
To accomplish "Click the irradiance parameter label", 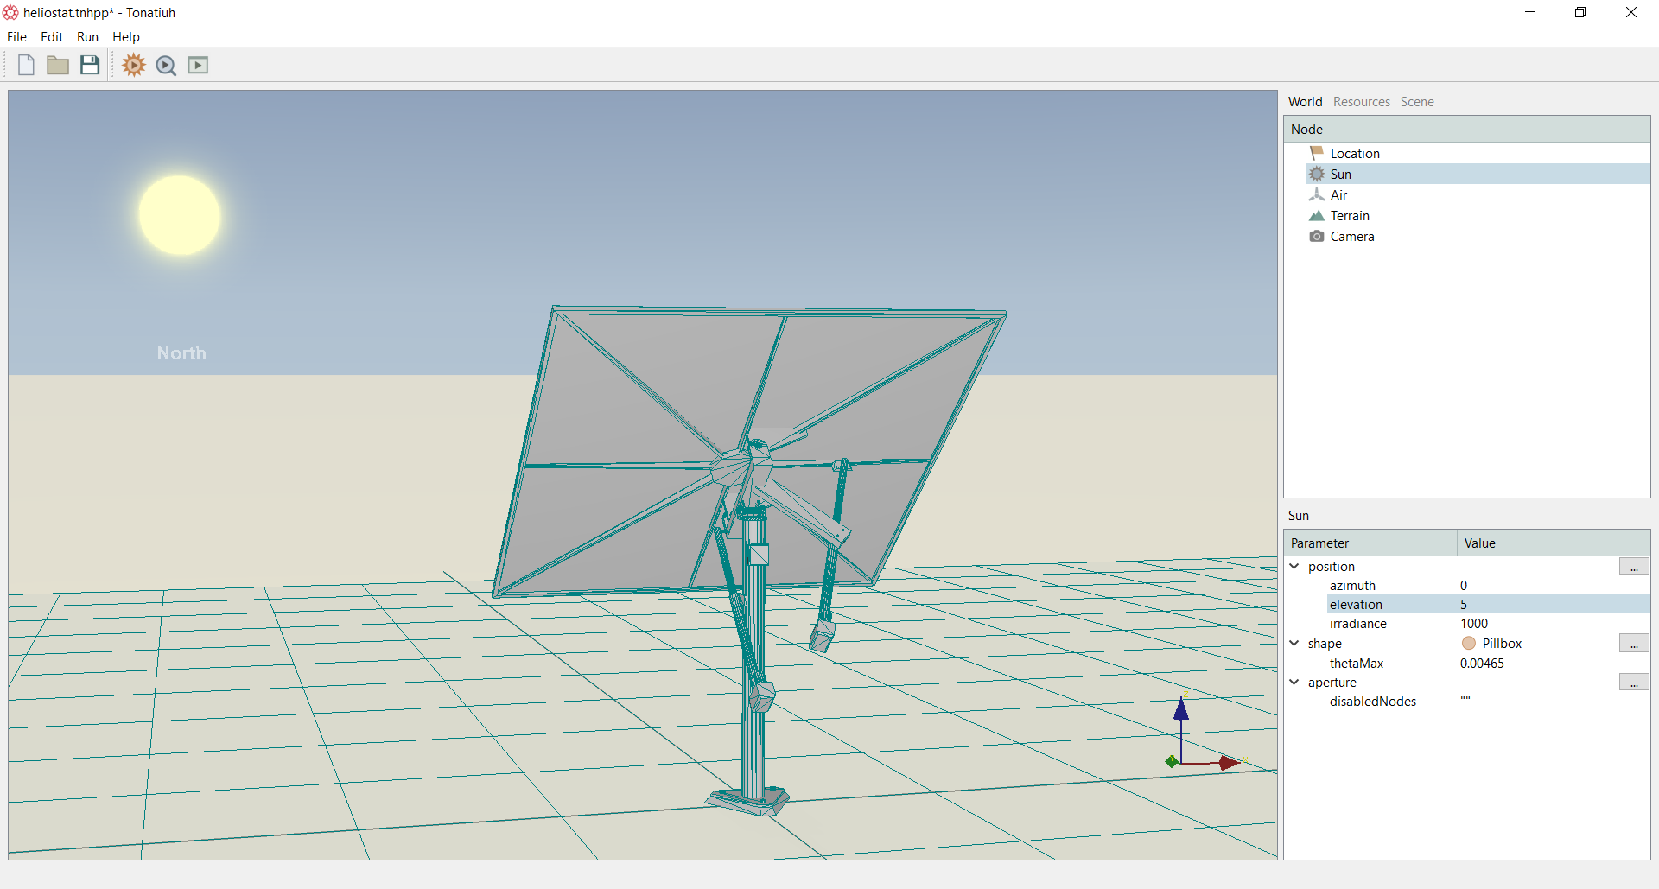I will pos(1357,623).
